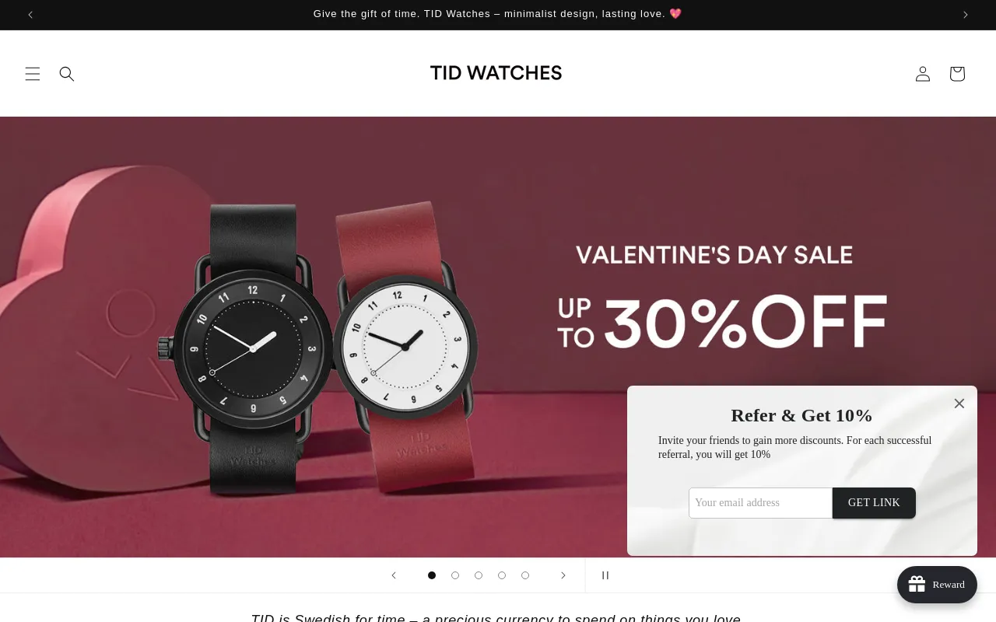
Task: Open the shopping cart icon
Action: click(x=957, y=74)
